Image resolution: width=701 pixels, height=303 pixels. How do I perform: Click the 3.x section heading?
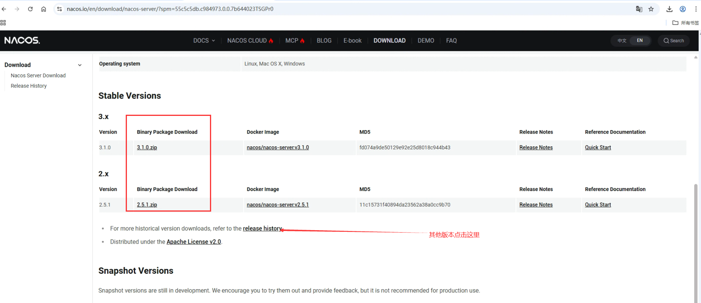pos(104,117)
